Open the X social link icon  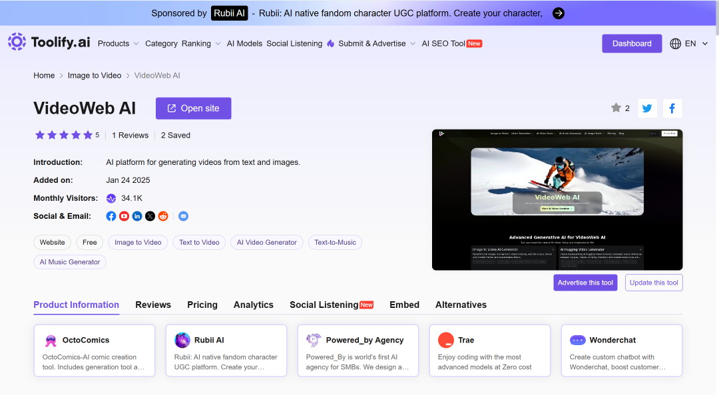[x=150, y=216]
